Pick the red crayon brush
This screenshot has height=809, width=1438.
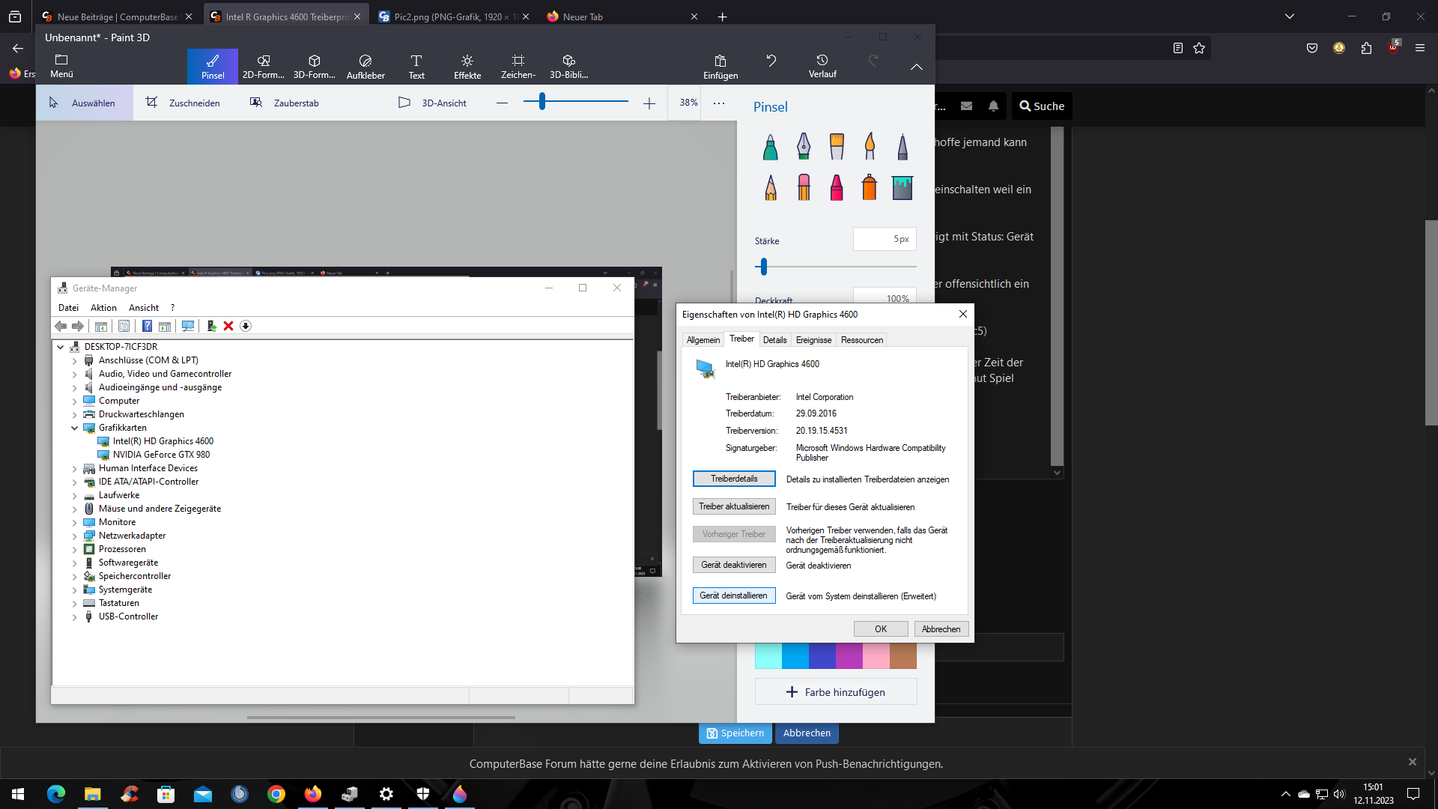click(836, 187)
